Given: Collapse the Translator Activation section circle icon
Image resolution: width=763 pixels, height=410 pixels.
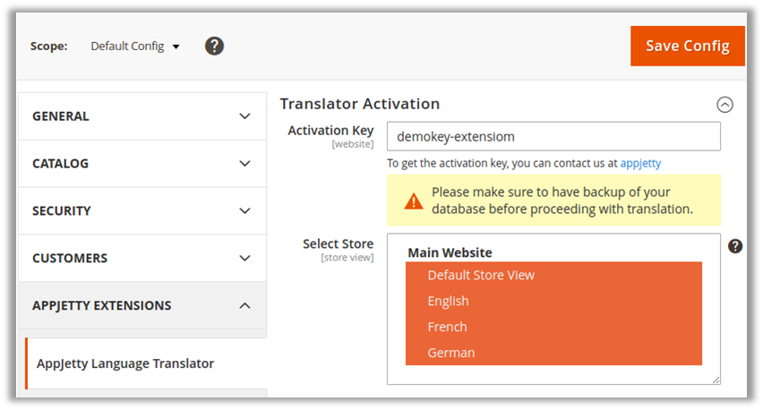Looking at the screenshot, I should tap(724, 105).
